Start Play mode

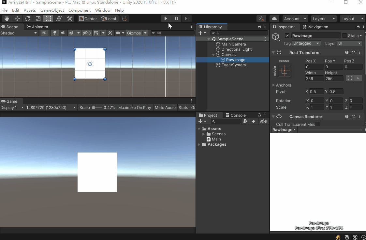click(166, 19)
